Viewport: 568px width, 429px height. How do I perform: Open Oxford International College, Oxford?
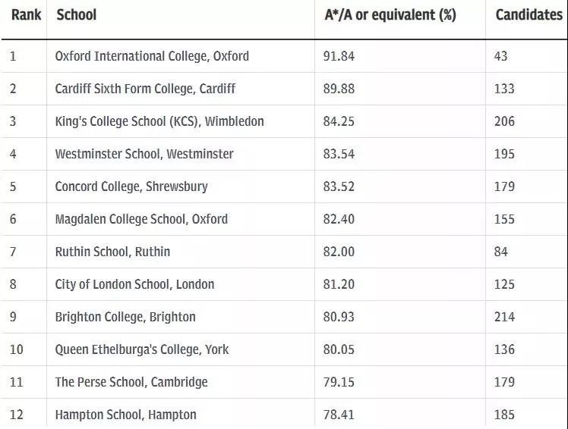(x=152, y=56)
